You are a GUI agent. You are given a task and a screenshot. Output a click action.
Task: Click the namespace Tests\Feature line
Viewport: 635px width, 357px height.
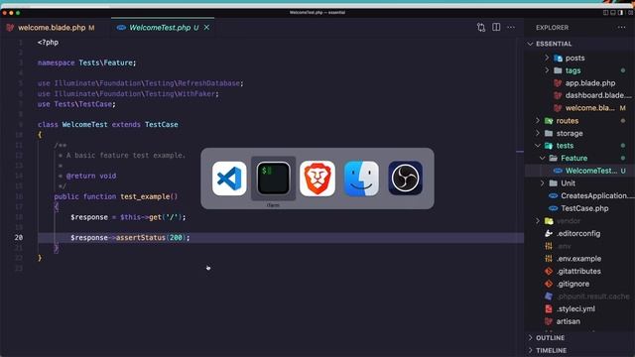coord(87,62)
